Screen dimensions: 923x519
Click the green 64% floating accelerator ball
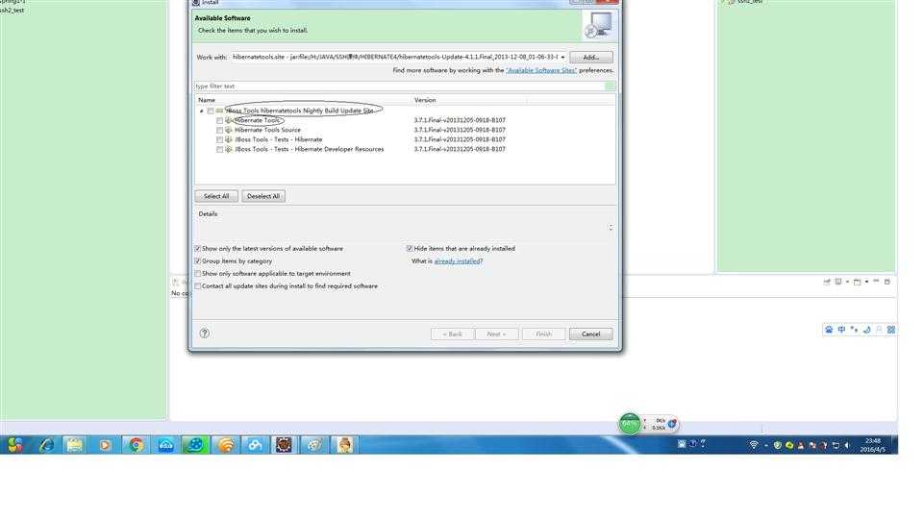tap(629, 424)
